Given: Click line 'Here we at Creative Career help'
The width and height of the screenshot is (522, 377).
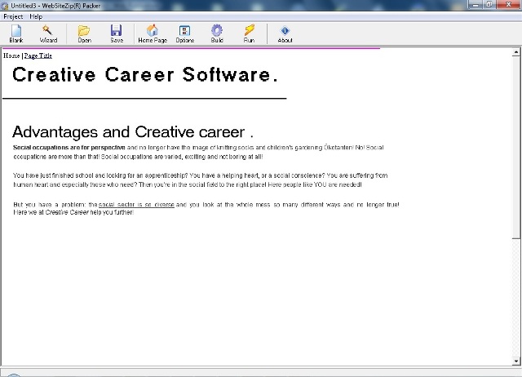Looking at the screenshot, I should [73, 212].
